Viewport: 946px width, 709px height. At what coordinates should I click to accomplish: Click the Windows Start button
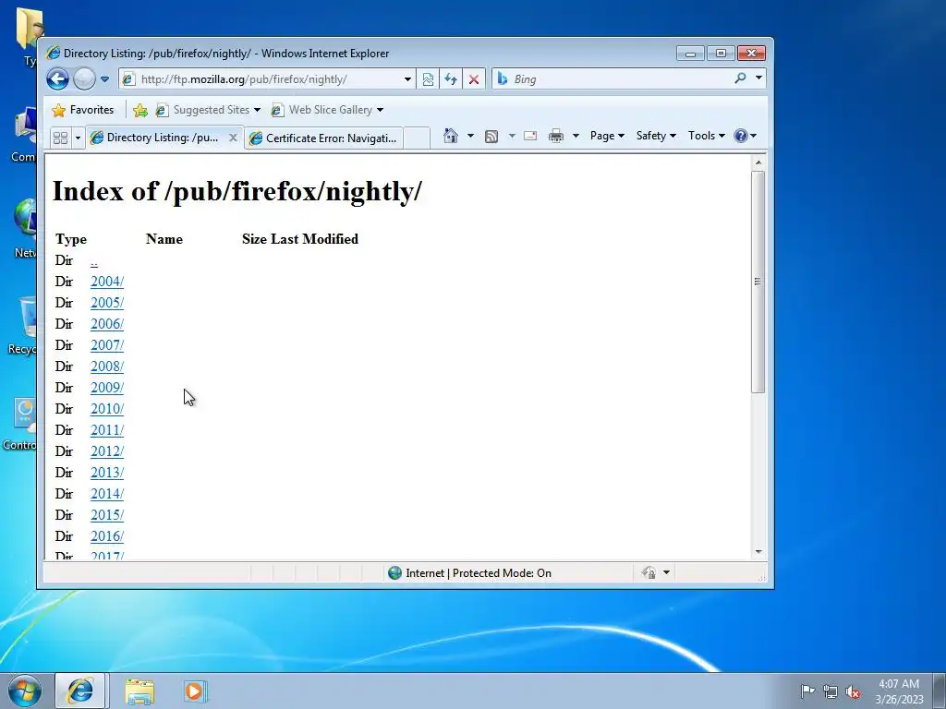coord(25,691)
